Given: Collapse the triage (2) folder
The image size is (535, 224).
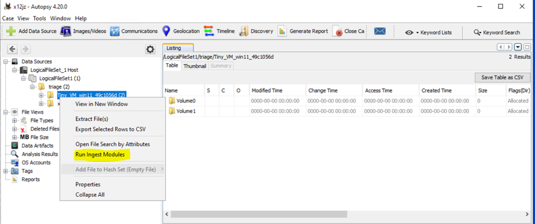Looking at the screenshot, I should pyautogui.click(x=32, y=86).
